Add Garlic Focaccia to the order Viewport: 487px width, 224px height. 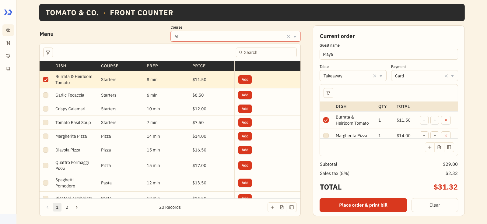click(x=245, y=95)
